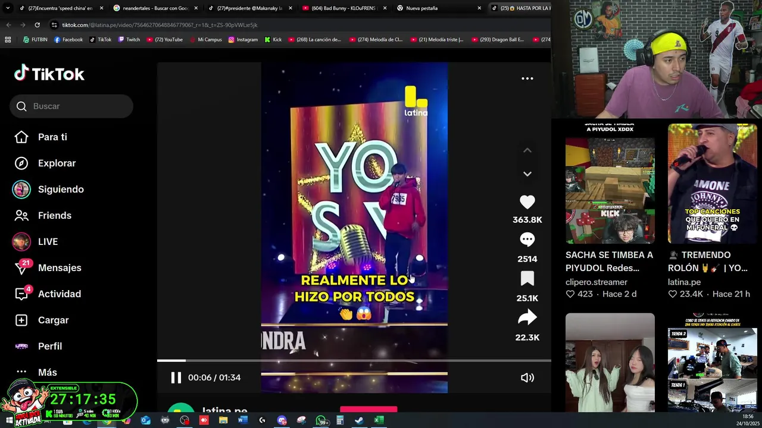Open the TOP CANCIONES funeral video thumbnail

712,183
